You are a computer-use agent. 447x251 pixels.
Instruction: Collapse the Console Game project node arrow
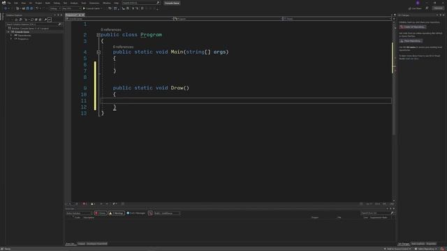point(8,32)
